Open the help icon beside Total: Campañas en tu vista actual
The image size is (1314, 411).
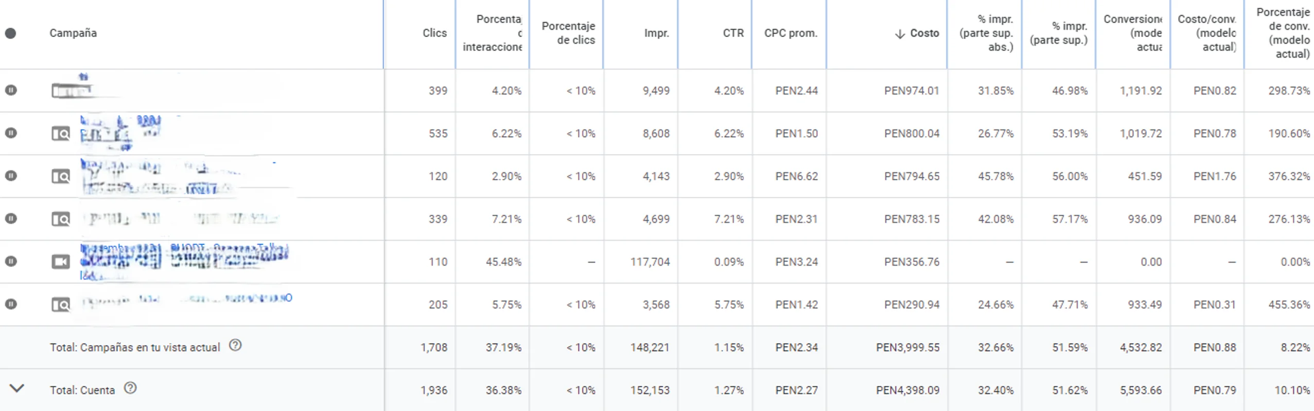(x=236, y=346)
